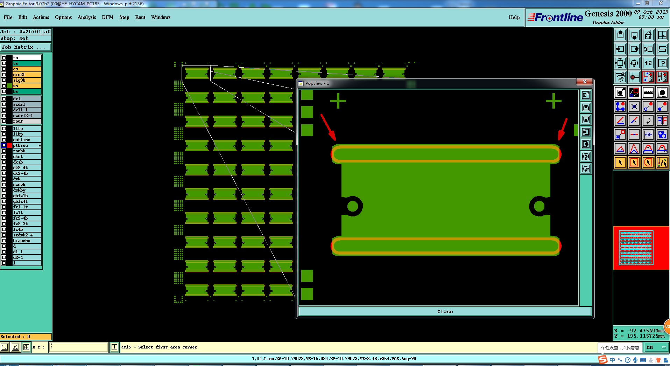Select layer name 'sig3b' in layer list

click(x=27, y=80)
